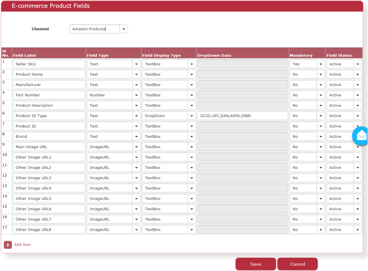This screenshot has height=271, width=368.
Task: Open Mandatory dropdown for Other Image URL3
Action: click(x=321, y=178)
